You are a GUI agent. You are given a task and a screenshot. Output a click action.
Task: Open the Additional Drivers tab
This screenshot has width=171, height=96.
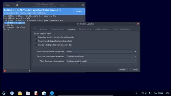click(103, 29)
